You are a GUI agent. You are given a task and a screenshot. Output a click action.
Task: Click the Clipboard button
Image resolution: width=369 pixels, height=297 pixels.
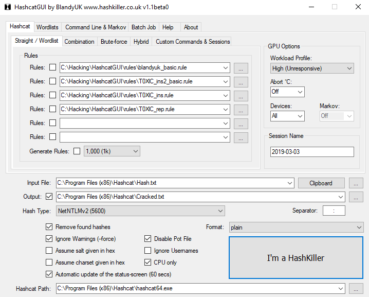(x=320, y=183)
